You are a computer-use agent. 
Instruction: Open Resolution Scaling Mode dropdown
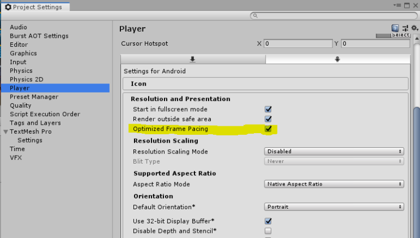[x=334, y=152]
